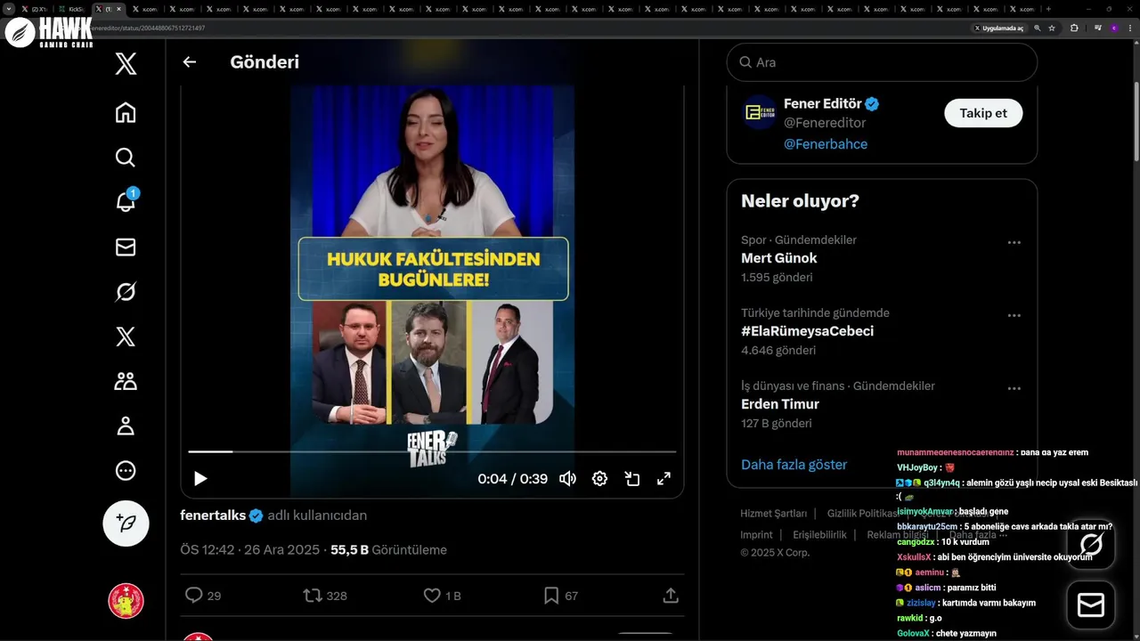Open browser extensions puzzle icon
Viewport: 1140px width, 641px height.
pyautogui.click(x=1074, y=28)
